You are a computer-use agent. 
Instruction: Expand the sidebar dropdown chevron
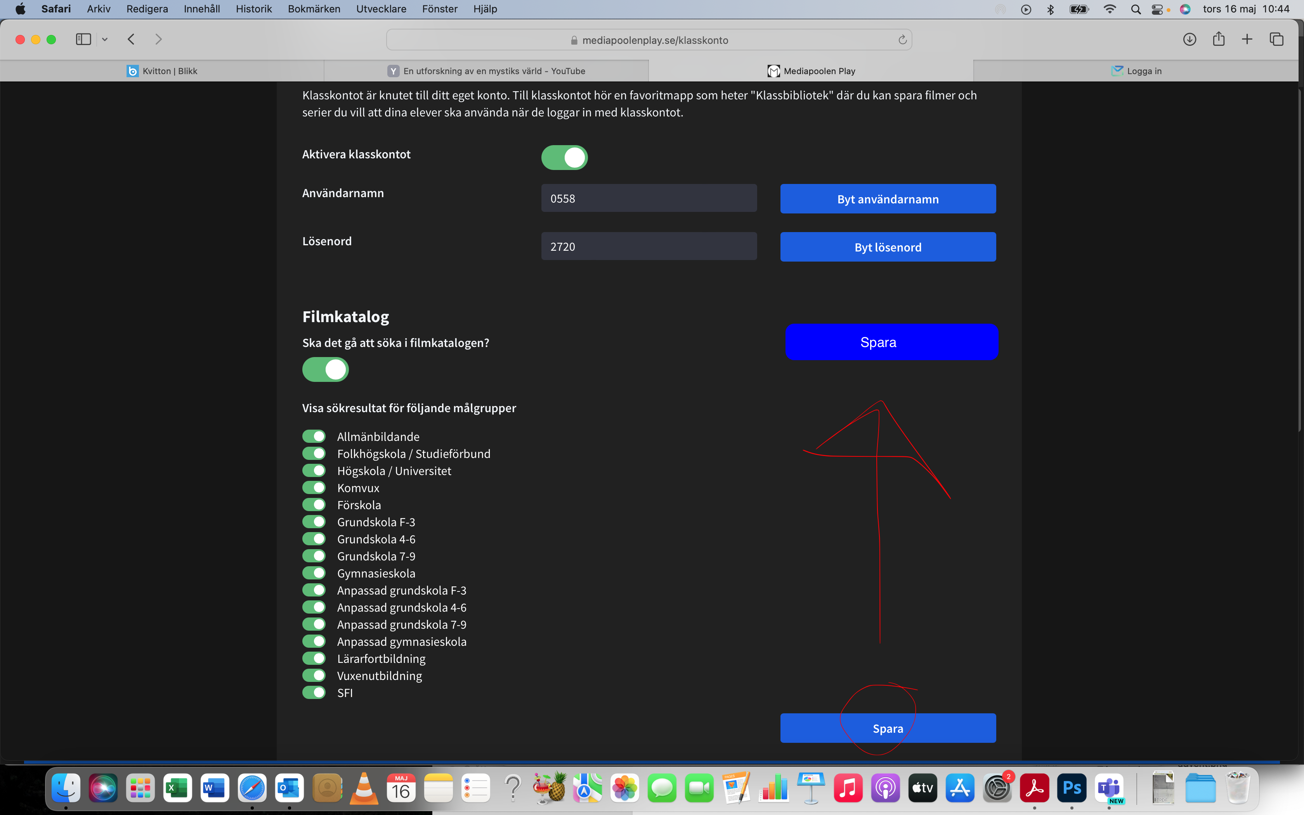tap(105, 39)
